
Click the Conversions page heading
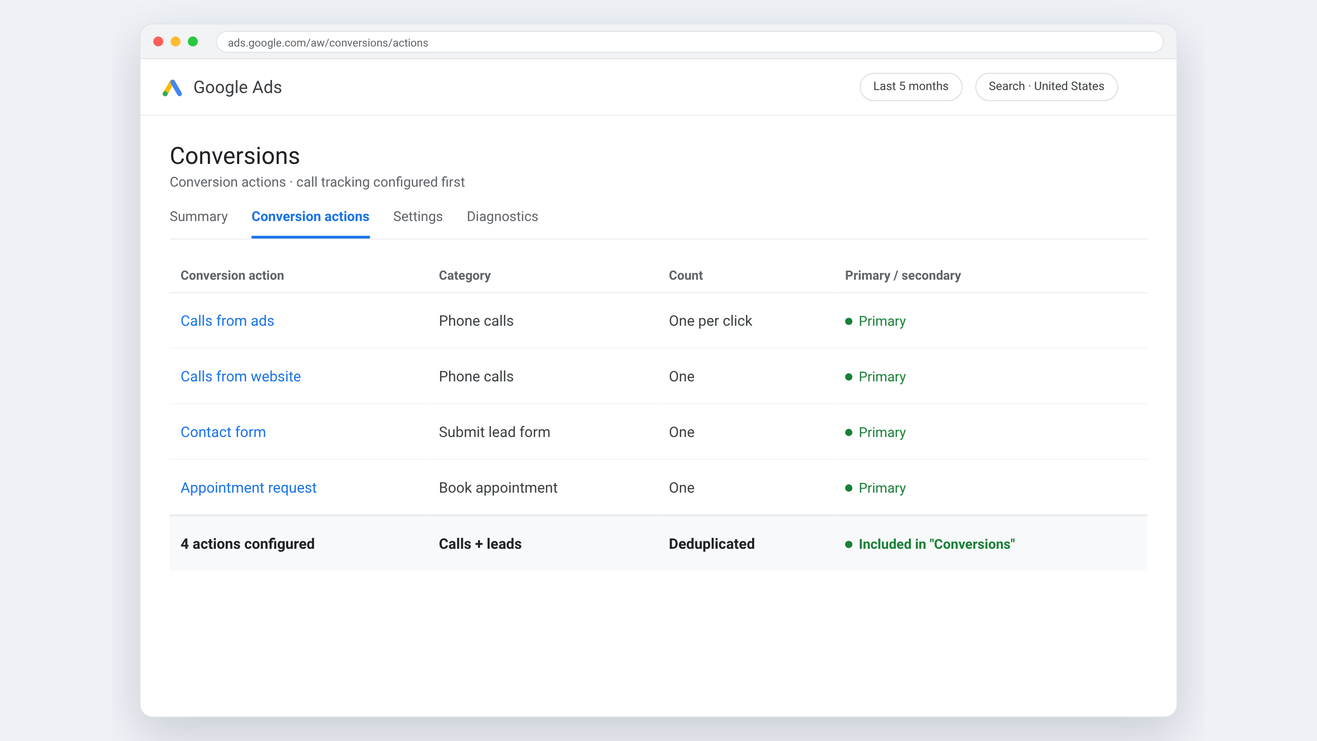[x=235, y=155]
